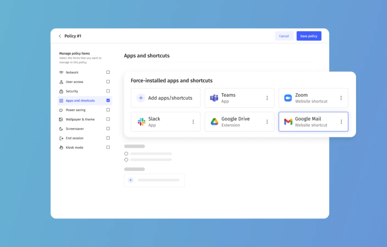Click the Google Drive extension card
This screenshot has width=387, height=247.
(239, 122)
